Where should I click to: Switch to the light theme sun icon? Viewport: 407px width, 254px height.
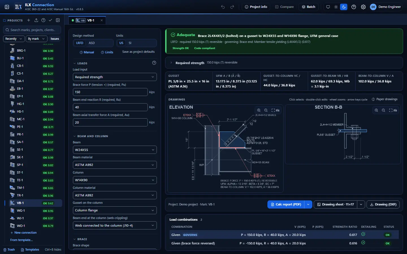pyautogui.click(x=336, y=7)
